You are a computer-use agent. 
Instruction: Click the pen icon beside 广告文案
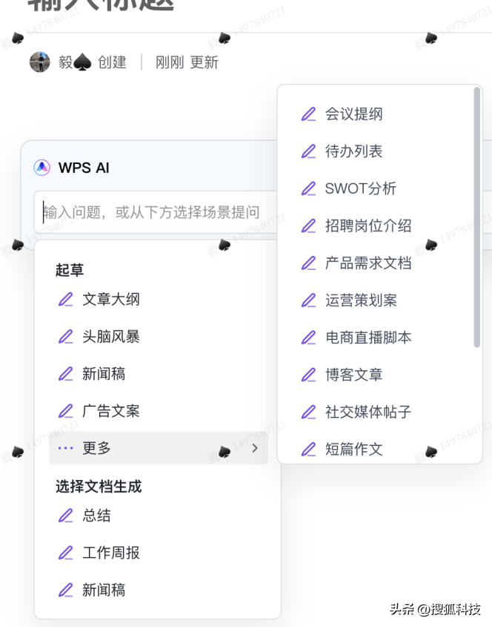(66, 411)
